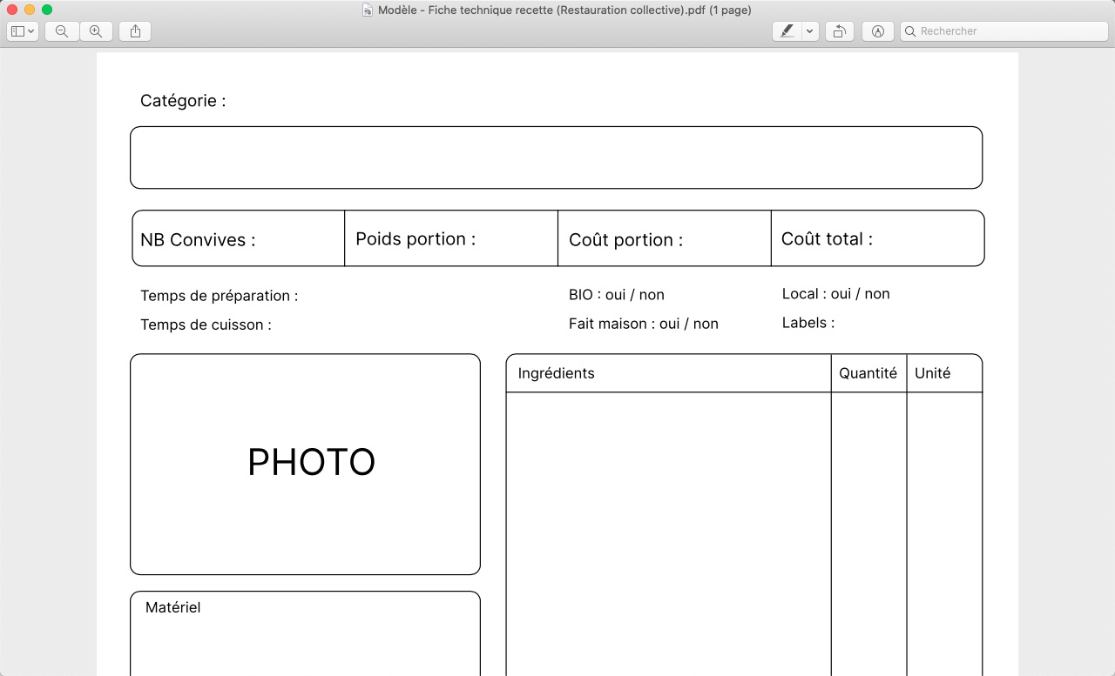Click the "BIO : oui / non" text
This screenshot has height=676, width=1115.
(x=616, y=295)
